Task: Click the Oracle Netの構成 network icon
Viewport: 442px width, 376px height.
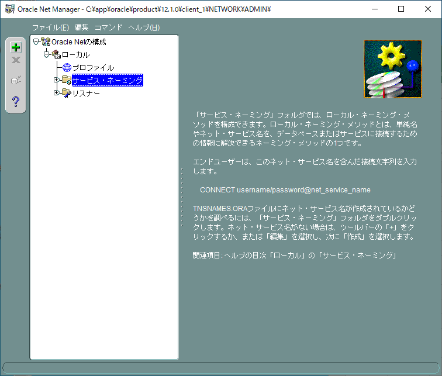Action: point(46,42)
